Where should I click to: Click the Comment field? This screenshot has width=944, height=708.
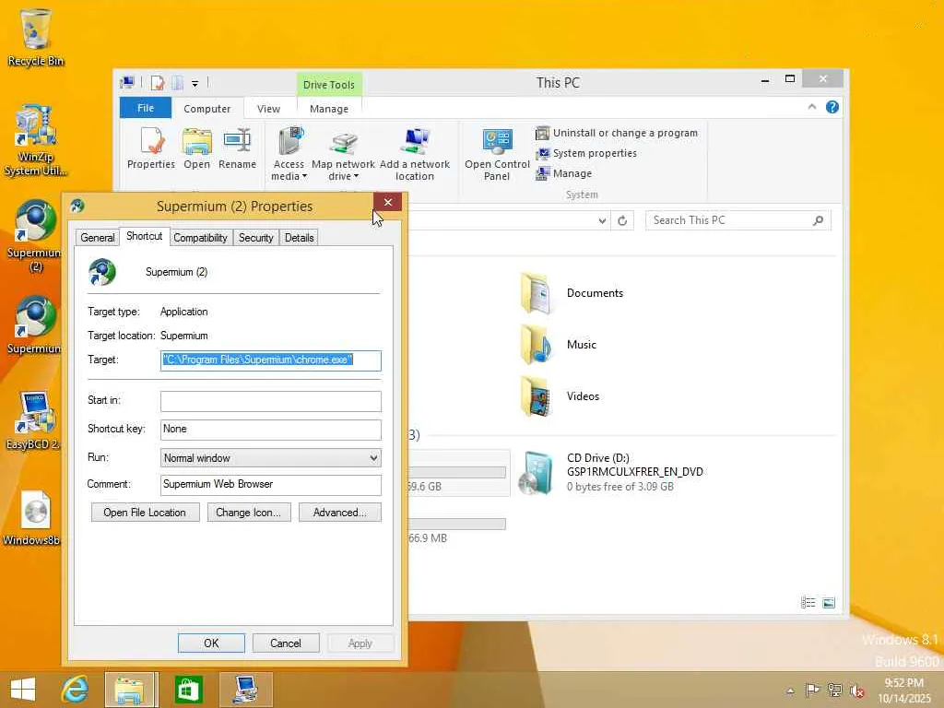click(271, 485)
